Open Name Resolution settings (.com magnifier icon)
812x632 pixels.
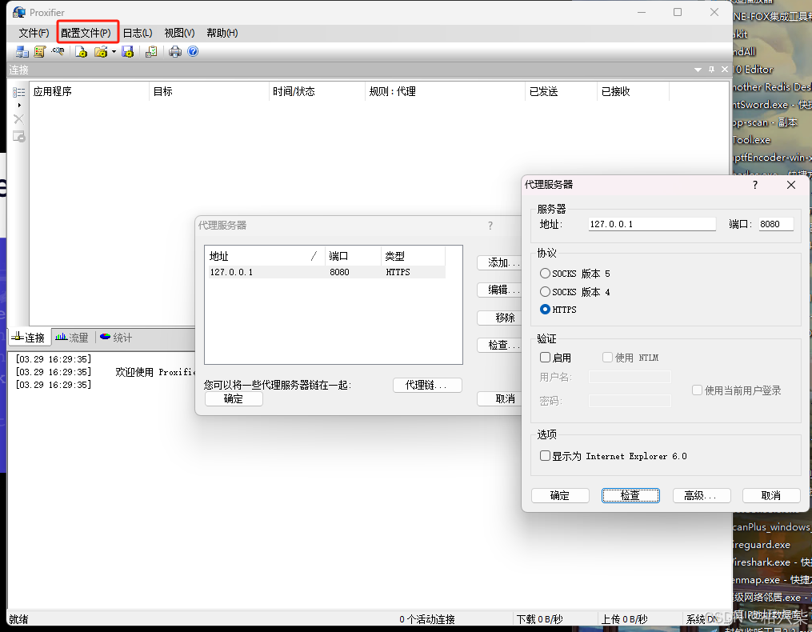point(58,51)
